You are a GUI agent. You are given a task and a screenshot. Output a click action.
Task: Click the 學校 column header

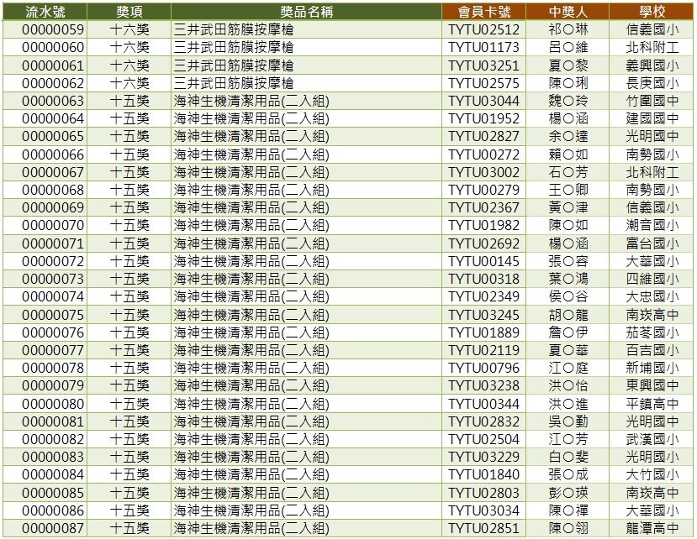click(652, 12)
